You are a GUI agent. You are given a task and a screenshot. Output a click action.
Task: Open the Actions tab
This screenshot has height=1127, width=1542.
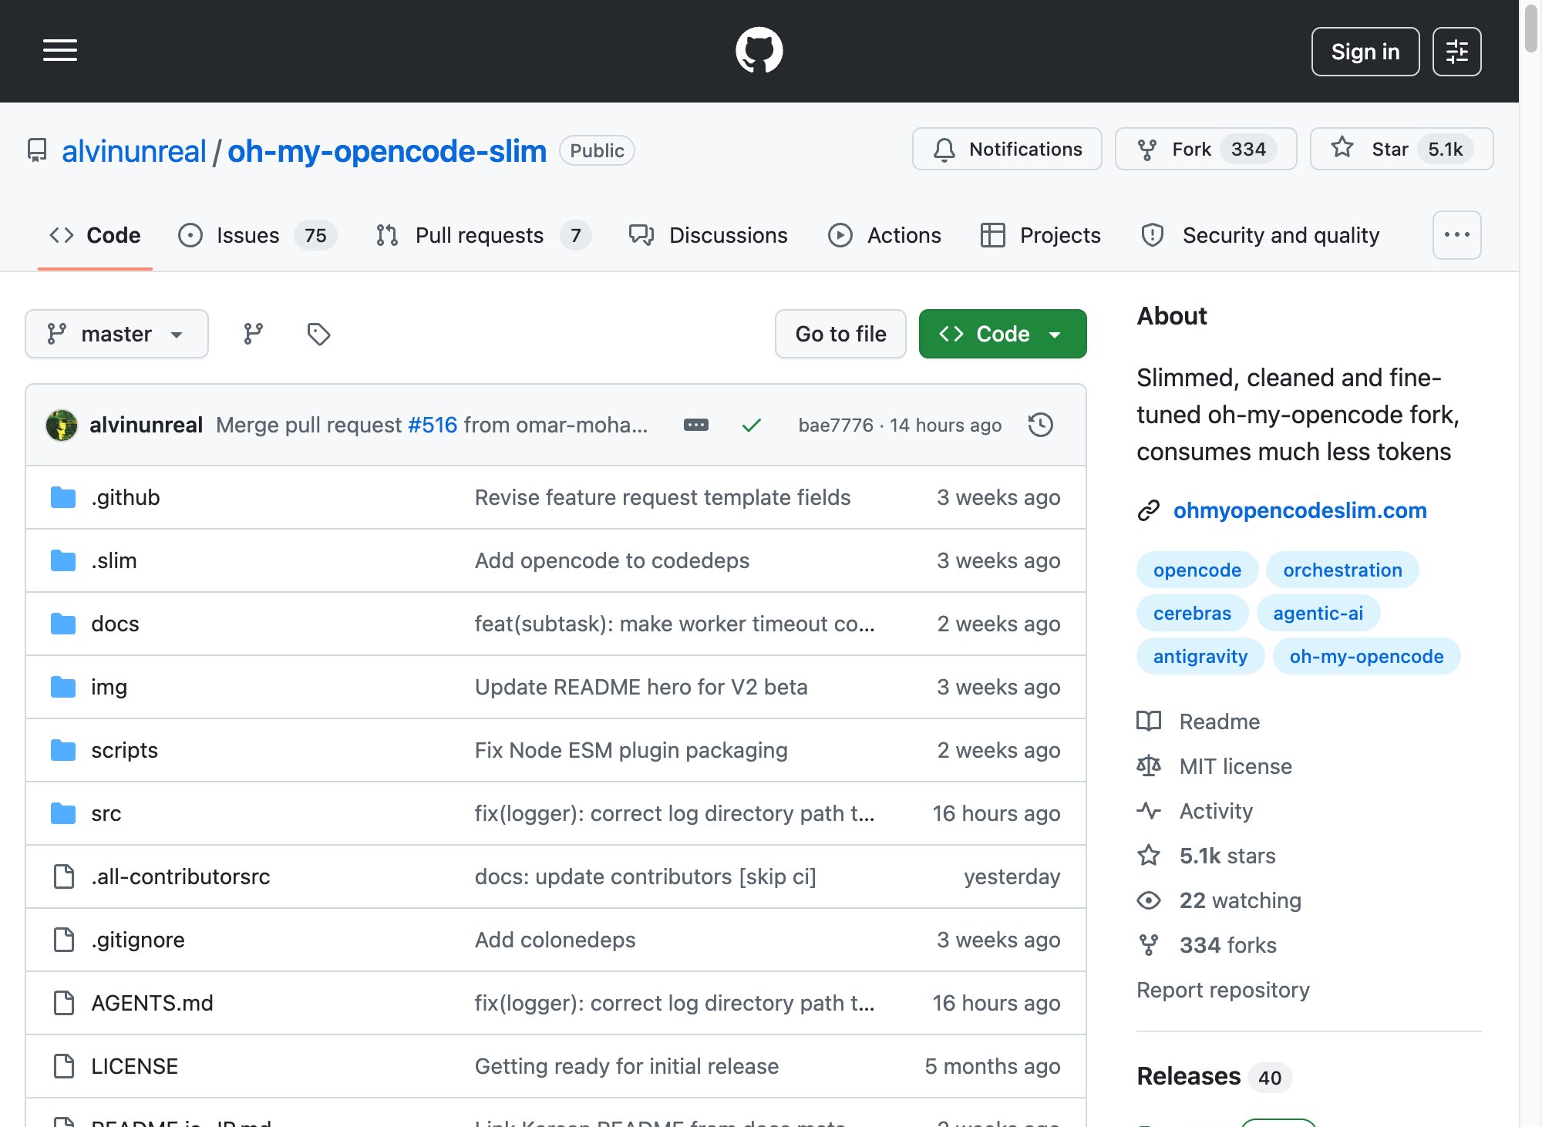coord(884,235)
